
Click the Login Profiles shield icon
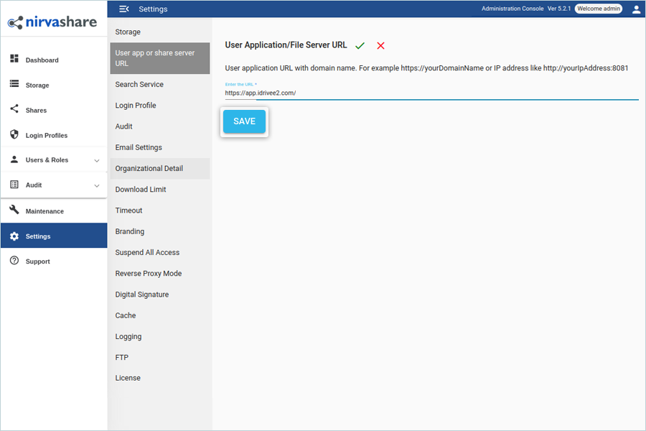point(14,134)
